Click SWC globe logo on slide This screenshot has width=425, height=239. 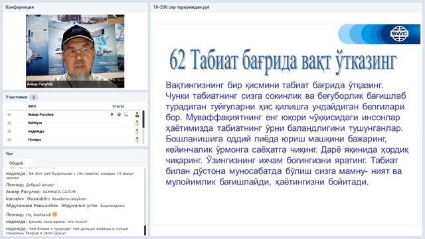[399, 34]
